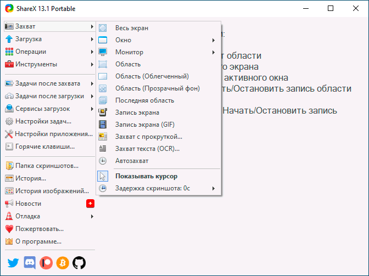
Task: Expand the Отладка submenu arrow
Action: 92,216
